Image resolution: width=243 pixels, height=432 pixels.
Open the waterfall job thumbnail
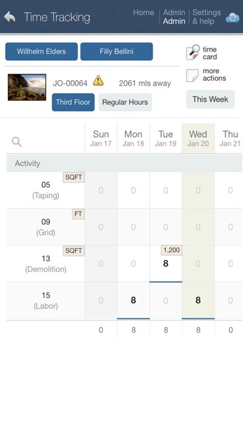coord(27,87)
